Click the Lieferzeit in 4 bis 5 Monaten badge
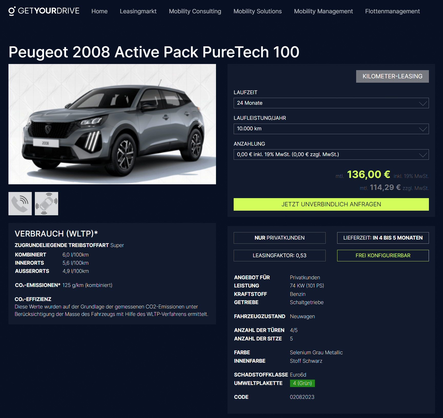This screenshot has height=418, width=443. (x=383, y=238)
